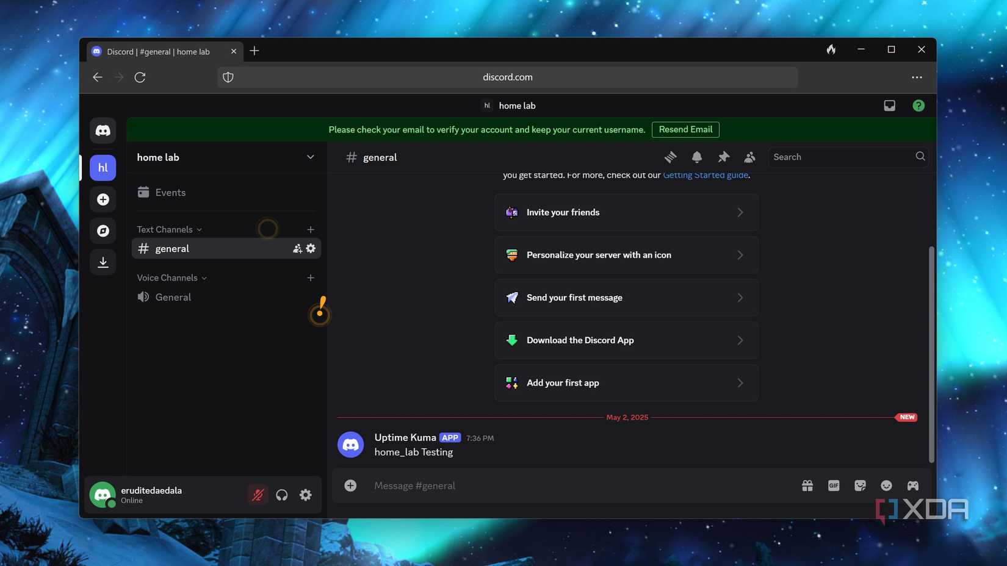Open the emoji picker icon
The height and width of the screenshot is (566, 1007).
pos(886,485)
